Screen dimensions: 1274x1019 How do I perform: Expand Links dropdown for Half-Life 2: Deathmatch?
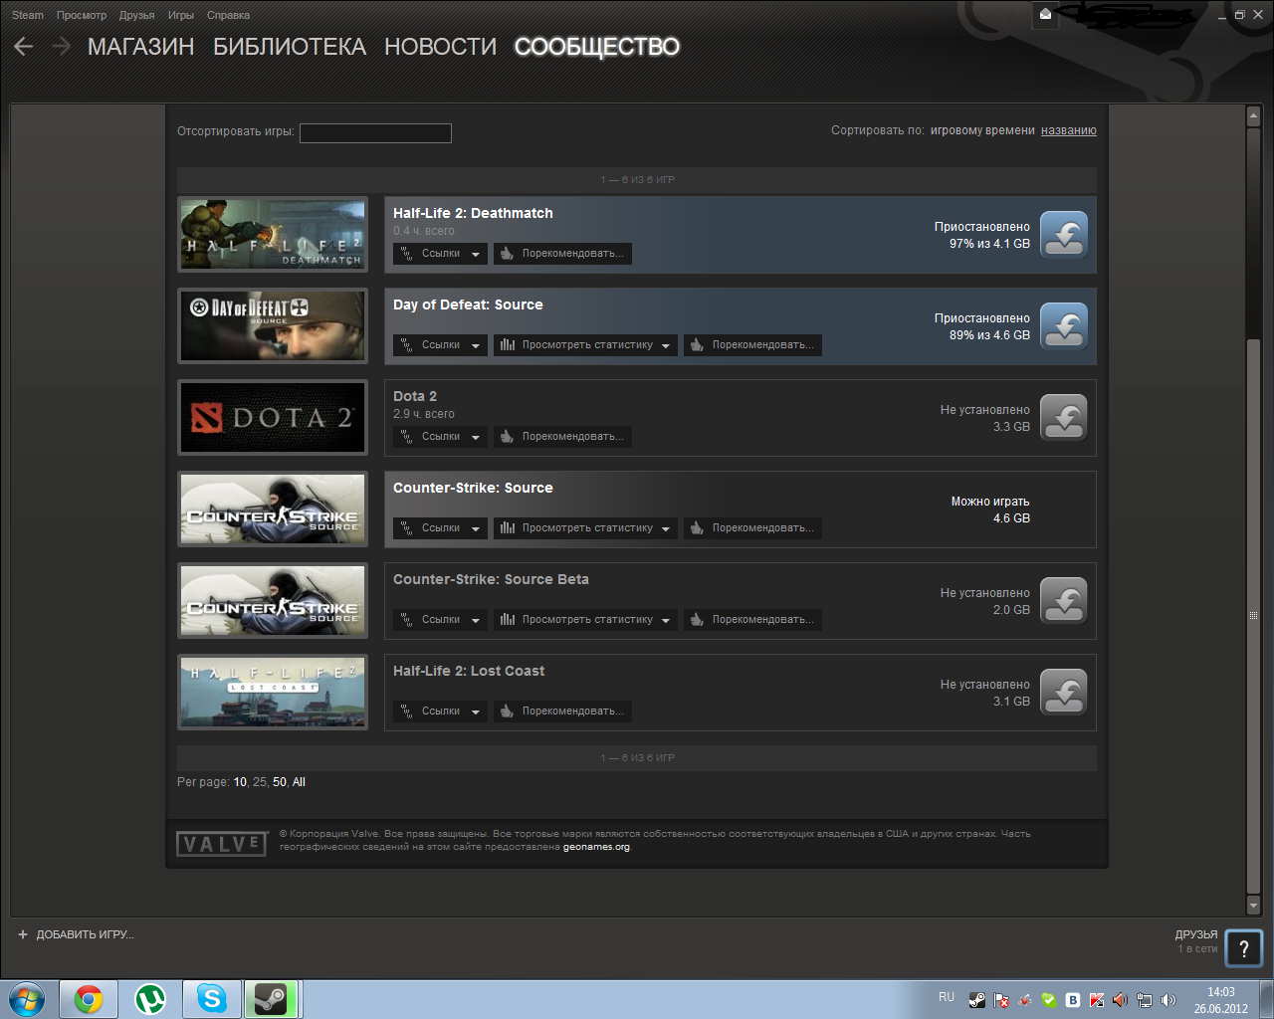point(440,254)
